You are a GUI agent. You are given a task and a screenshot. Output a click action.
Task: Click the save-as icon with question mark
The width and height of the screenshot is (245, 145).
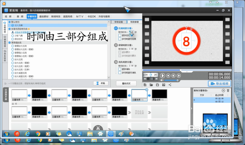coord(163,85)
